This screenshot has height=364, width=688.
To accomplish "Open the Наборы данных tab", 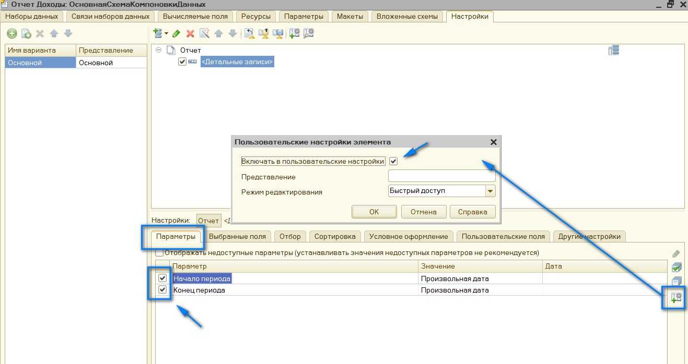I will (31, 16).
